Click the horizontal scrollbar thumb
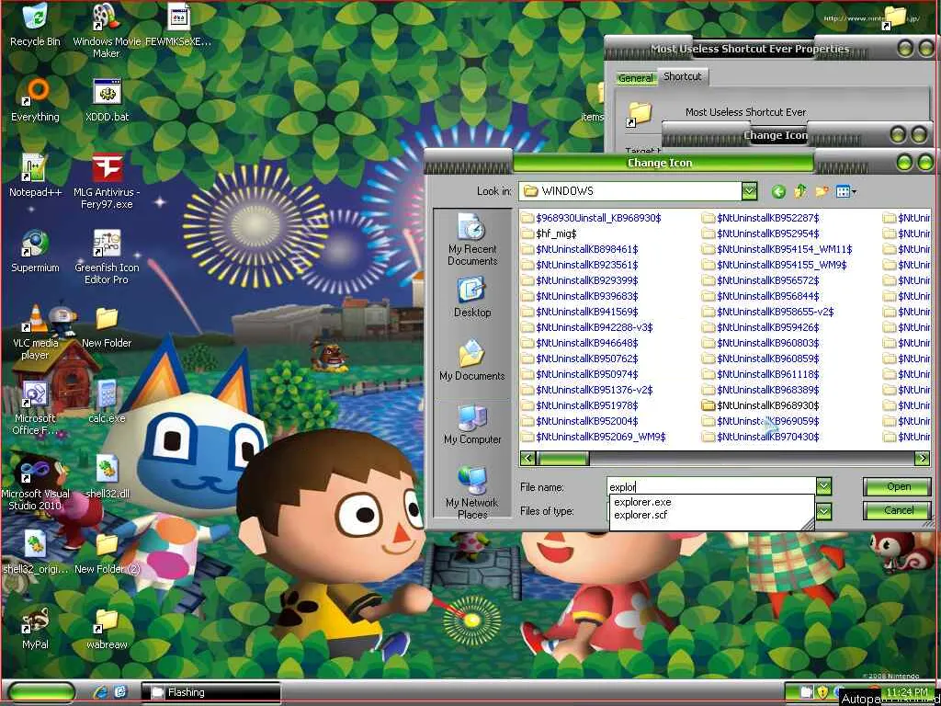Image resolution: width=941 pixels, height=706 pixels. 562,459
